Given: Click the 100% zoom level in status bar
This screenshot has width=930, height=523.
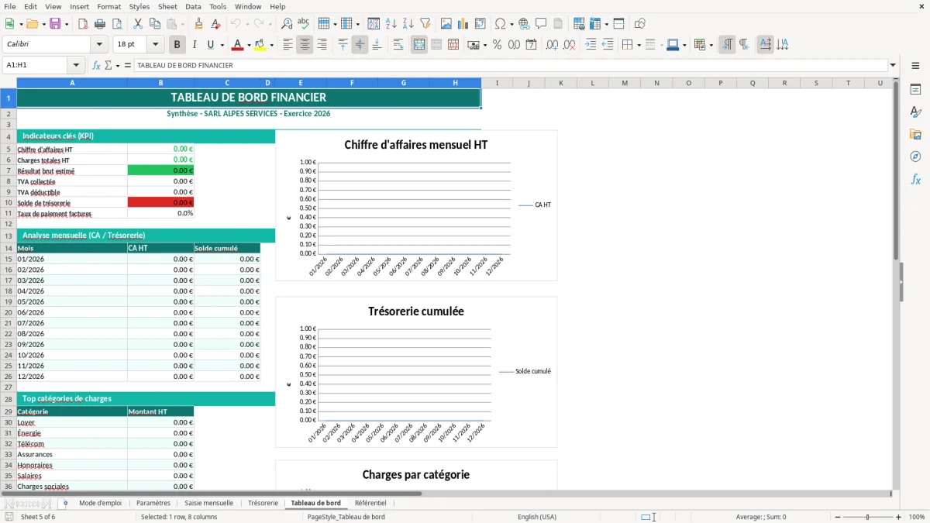Looking at the screenshot, I should click(x=917, y=517).
